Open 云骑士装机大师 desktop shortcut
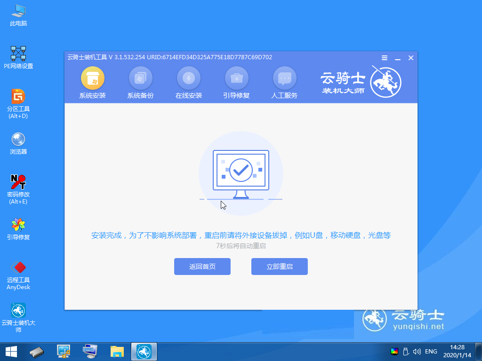 click(x=18, y=318)
